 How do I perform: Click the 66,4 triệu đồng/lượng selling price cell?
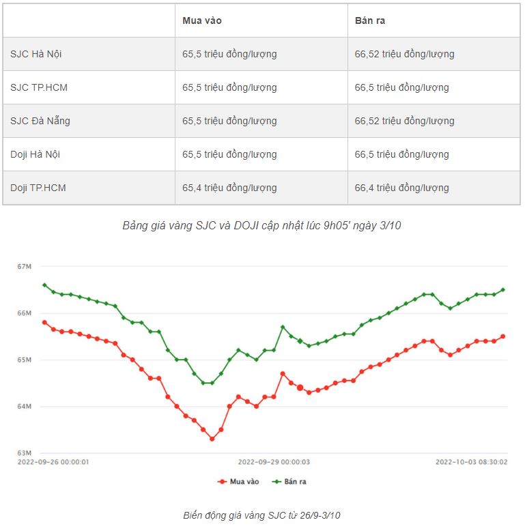tap(401, 188)
